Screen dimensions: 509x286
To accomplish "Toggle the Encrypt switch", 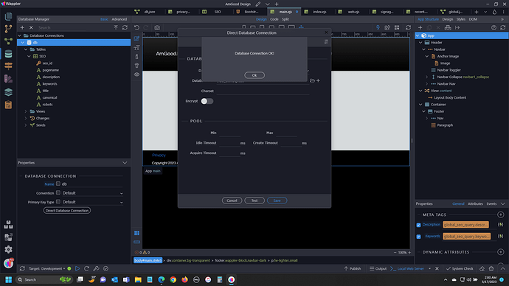I will (x=207, y=101).
